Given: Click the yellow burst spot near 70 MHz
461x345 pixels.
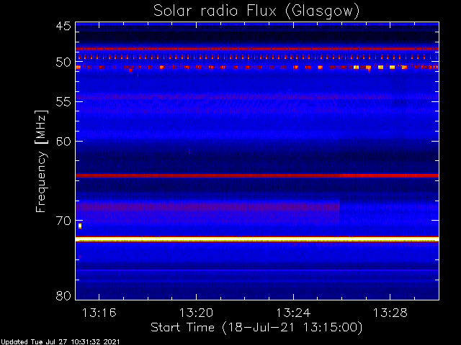Looking at the screenshot, I should point(80,226).
